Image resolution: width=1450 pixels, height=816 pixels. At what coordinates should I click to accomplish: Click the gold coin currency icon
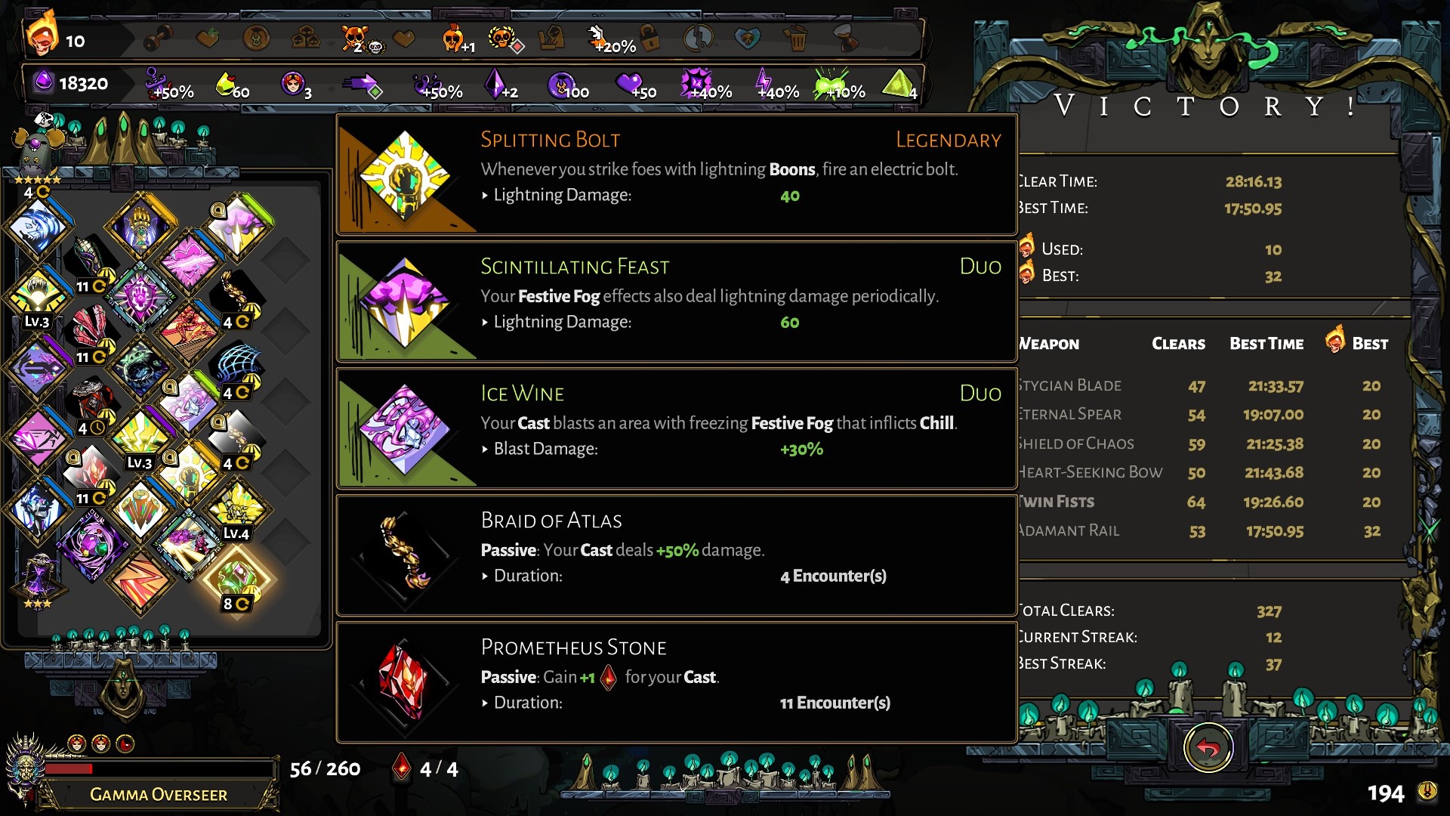coord(1427,791)
